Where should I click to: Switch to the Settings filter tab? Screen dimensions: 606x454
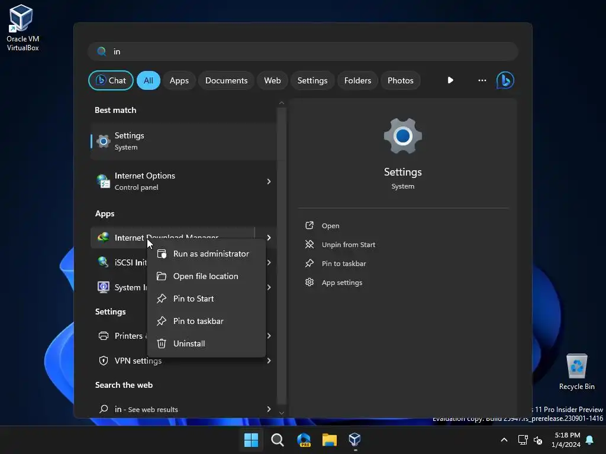pos(312,80)
